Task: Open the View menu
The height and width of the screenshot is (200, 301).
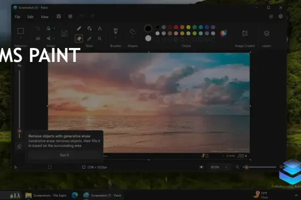Action: click(x=45, y=17)
